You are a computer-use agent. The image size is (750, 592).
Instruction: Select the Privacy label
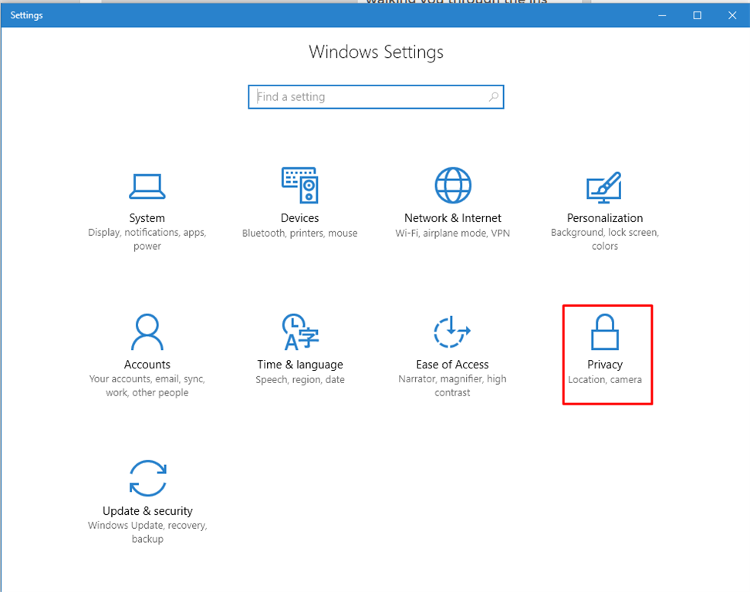(605, 365)
